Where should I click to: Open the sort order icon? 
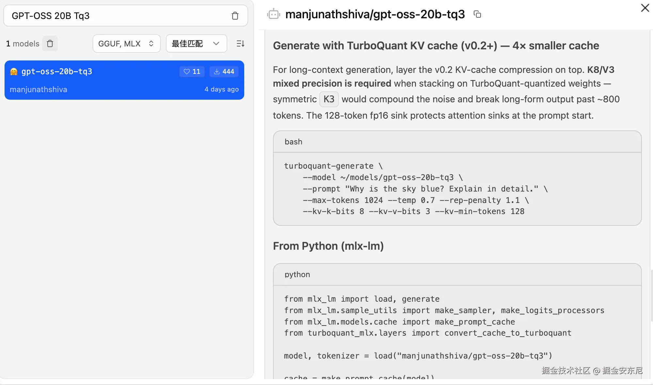click(x=240, y=43)
